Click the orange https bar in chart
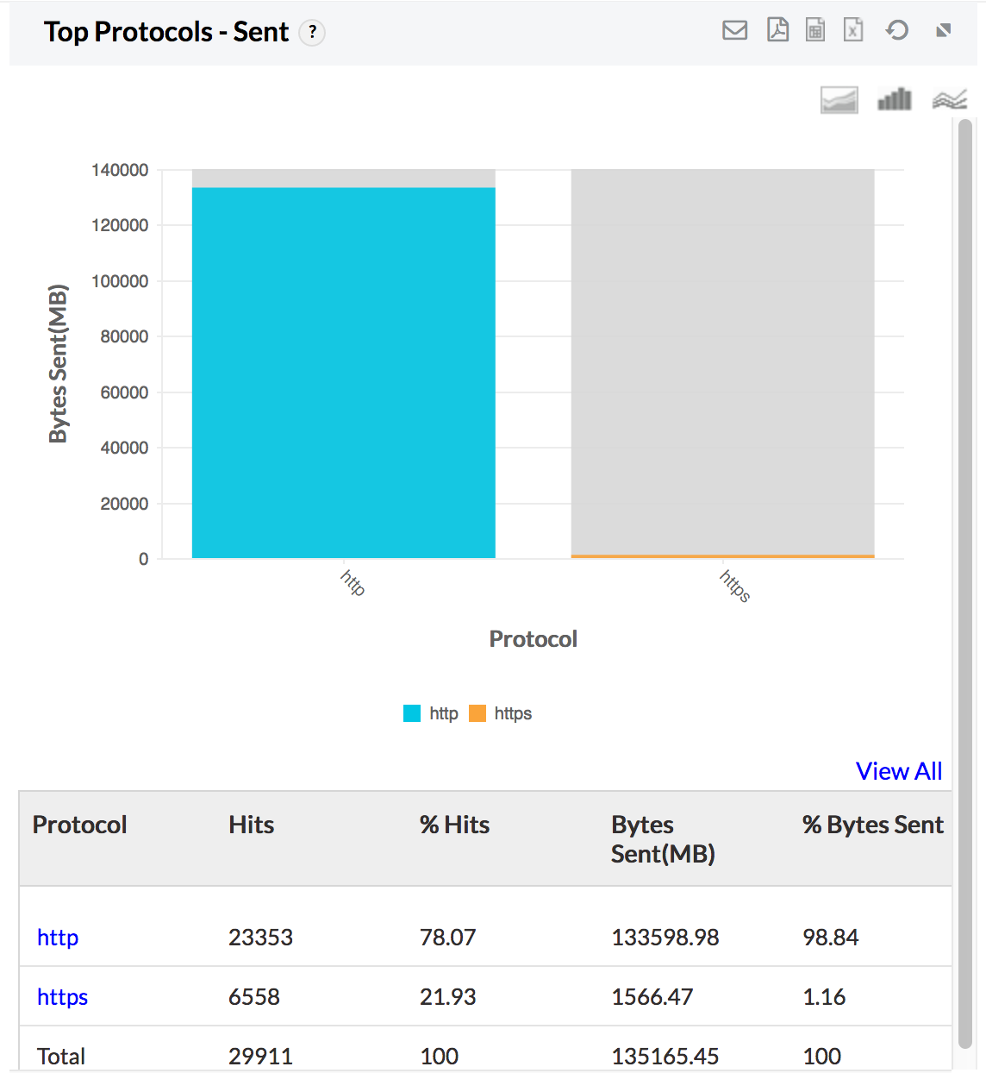This screenshot has width=986, height=1073. [722, 556]
